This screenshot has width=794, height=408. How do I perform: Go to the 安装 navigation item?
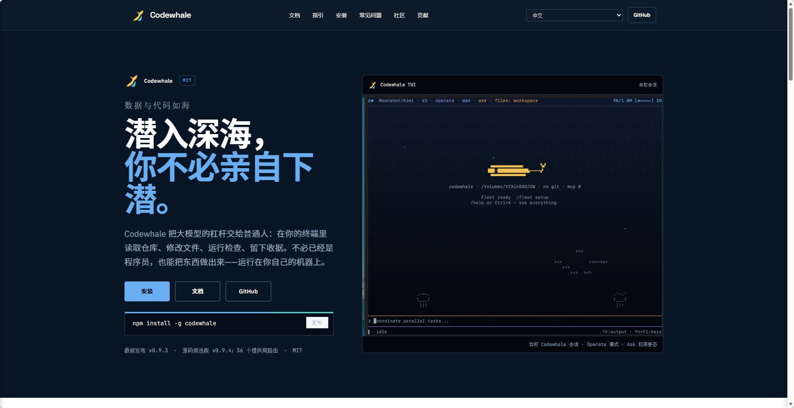coord(341,15)
